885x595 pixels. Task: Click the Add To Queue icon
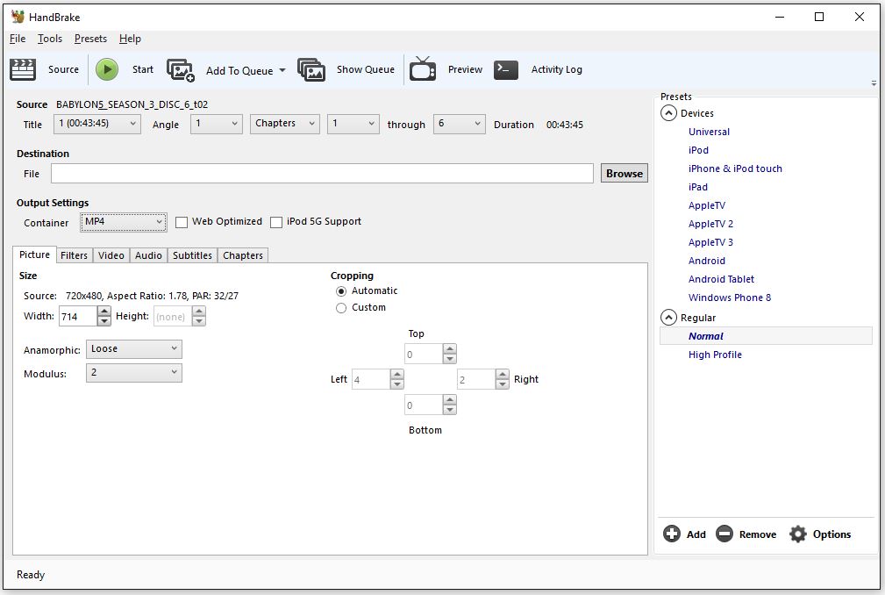coord(181,70)
